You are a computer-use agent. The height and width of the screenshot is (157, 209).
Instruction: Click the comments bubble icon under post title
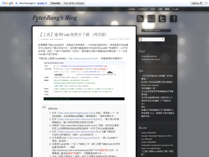pos(39,39)
